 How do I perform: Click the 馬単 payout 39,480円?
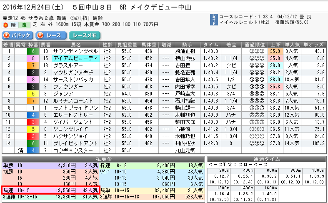[x=165, y=190]
